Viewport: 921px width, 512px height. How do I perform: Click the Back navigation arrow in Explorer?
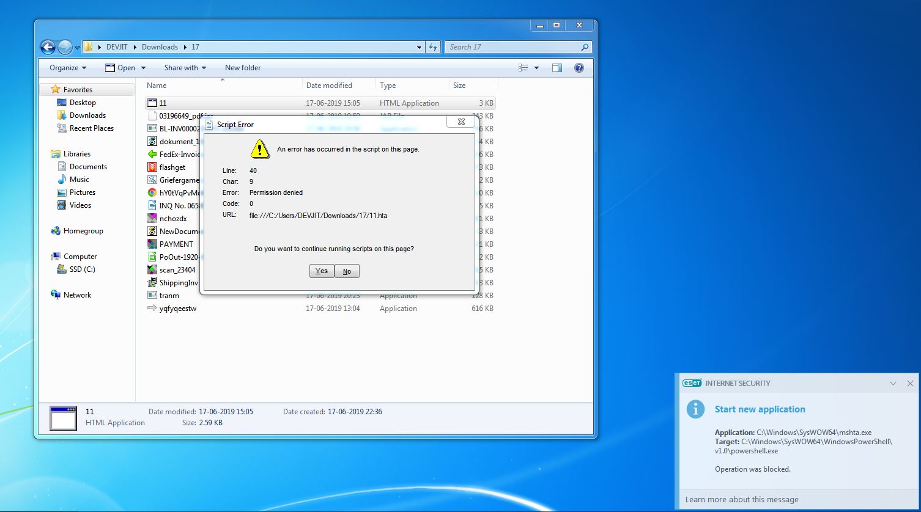[48, 47]
